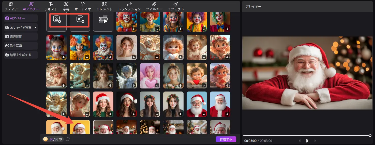The width and height of the screenshot is (375, 145).
Task: Play the Santa preview video
Action: (307, 141)
